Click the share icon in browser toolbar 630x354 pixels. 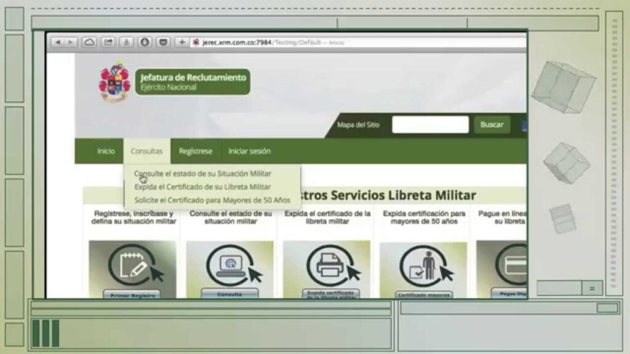pyautogui.click(x=108, y=42)
